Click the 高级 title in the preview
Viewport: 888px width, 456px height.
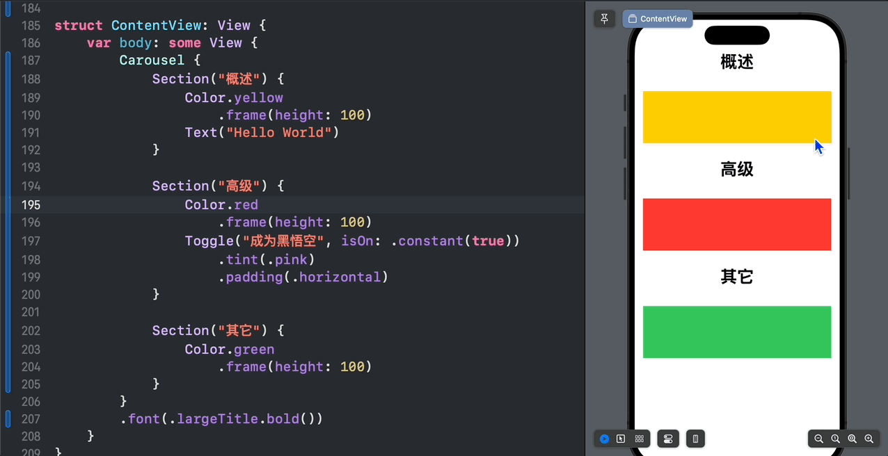[x=737, y=169]
